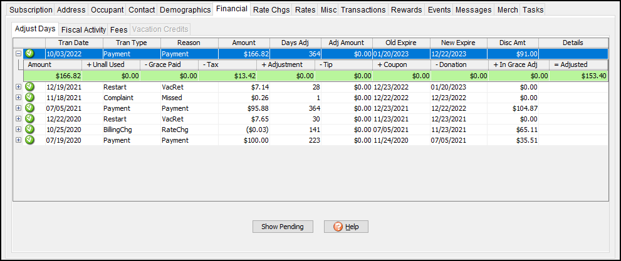Collapse the 10/03/2022 Payment row details

18,54
